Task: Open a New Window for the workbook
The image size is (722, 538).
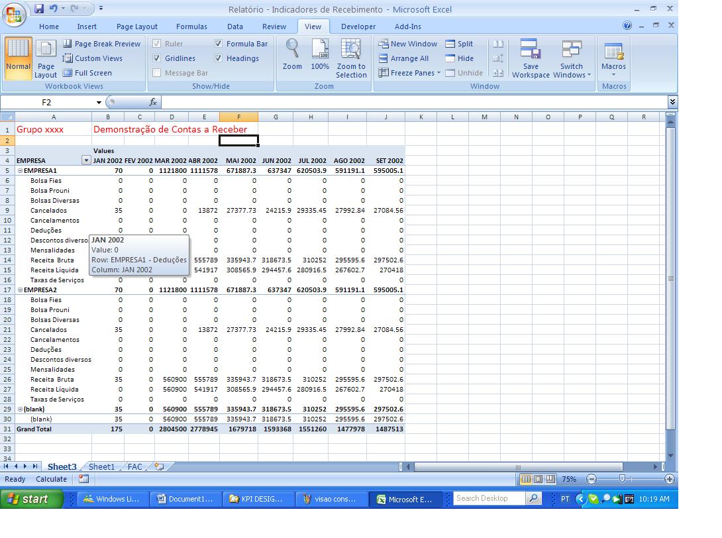Action: 408,44
